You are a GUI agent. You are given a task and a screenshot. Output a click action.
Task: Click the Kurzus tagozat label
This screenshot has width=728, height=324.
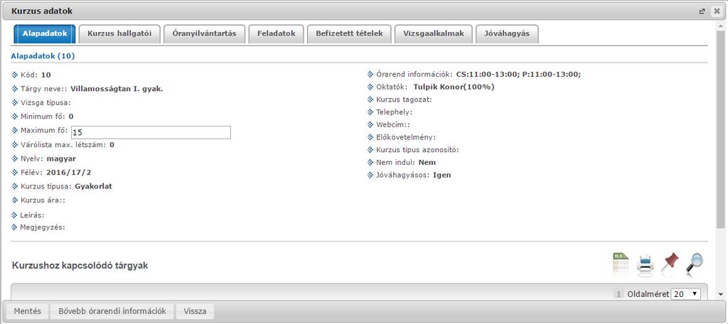[x=405, y=99]
